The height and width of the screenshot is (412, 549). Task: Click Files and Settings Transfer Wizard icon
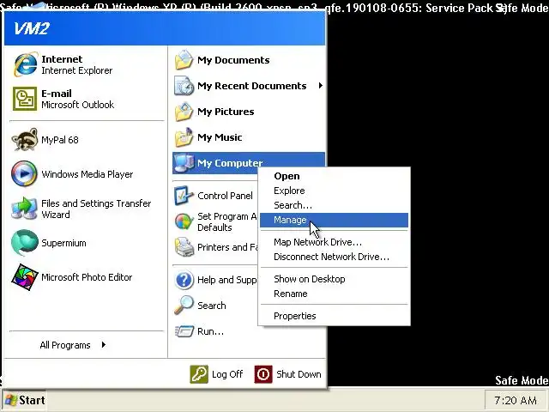(x=24, y=208)
